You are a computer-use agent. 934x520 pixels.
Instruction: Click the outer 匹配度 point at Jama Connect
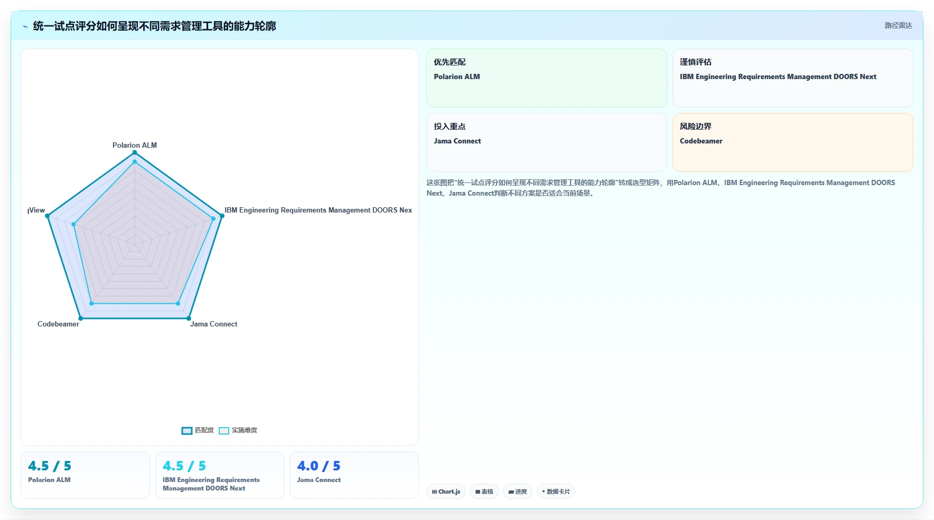[x=189, y=318]
